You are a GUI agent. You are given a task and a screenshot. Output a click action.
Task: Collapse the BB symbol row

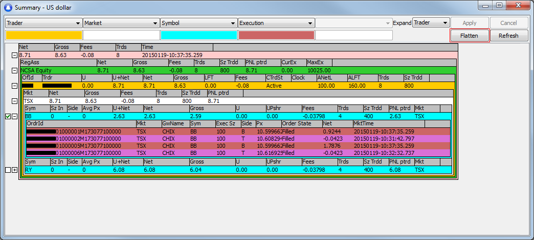14,116
